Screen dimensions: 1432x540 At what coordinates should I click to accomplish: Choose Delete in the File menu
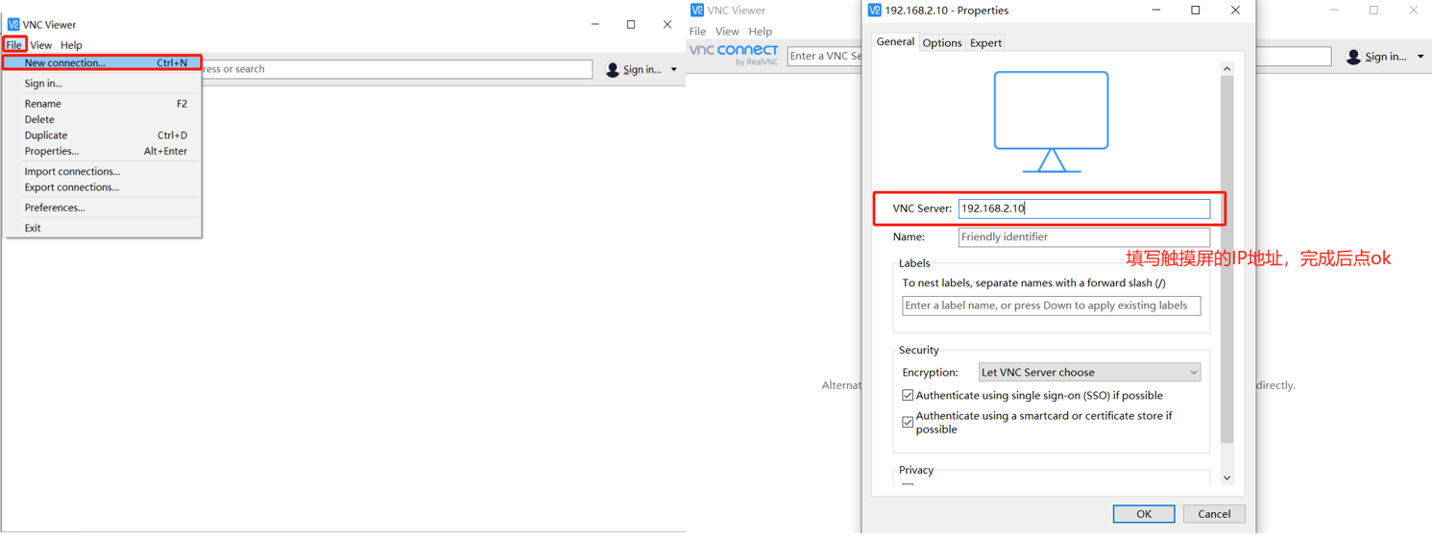click(102, 120)
